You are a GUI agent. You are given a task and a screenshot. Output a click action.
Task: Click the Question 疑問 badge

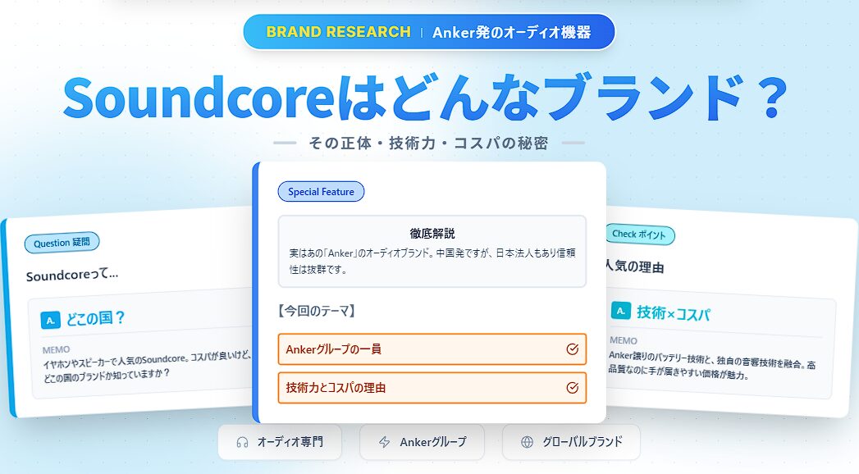pyautogui.click(x=62, y=242)
